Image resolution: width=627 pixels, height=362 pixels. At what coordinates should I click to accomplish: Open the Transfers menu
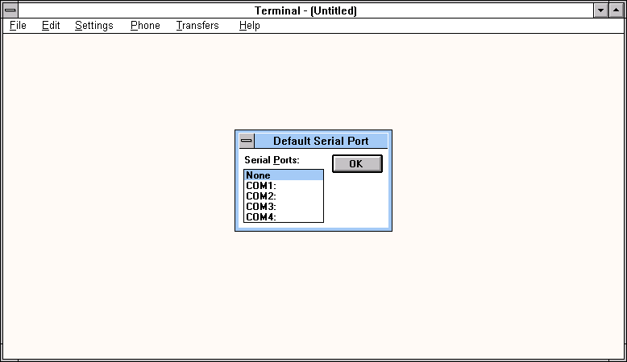197,26
